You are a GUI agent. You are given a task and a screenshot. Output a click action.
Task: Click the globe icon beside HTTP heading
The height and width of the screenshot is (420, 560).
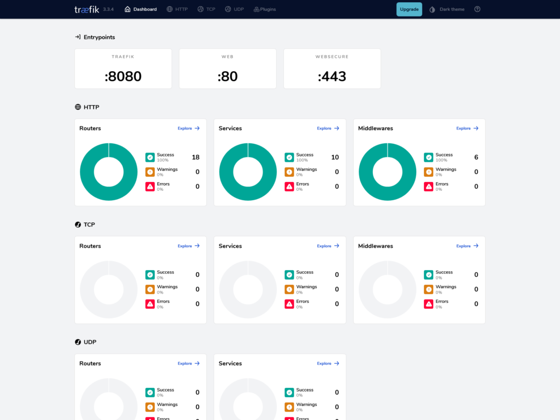pyautogui.click(x=78, y=107)
